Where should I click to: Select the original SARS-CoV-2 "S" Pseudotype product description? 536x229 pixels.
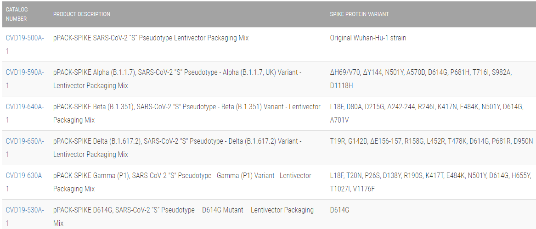point(151,38)
